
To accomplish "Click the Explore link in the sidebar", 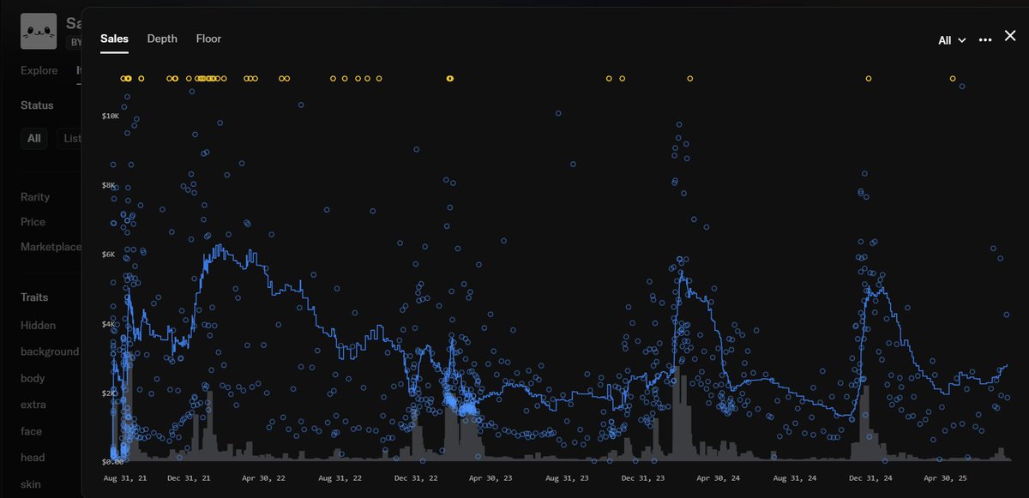I will tap(39, 70).
